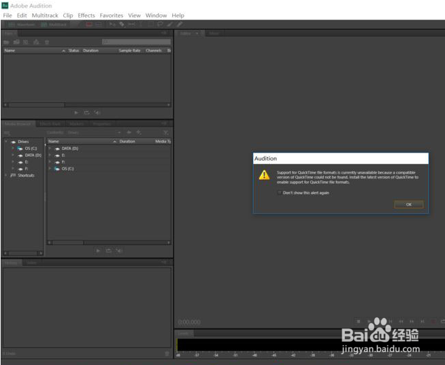Click the Files panel horizontal scrollbar
This screenshot has width=445, height=365.
(87, 105)
